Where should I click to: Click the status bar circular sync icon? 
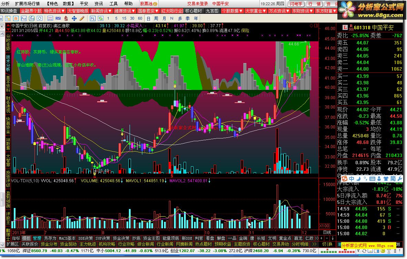point(364,251)
